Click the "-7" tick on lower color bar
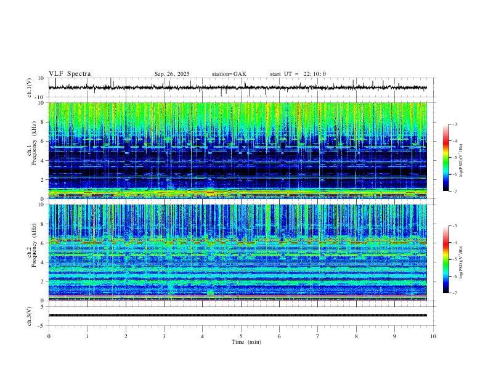This screenshot has height=377, width=488. [454, 293]
